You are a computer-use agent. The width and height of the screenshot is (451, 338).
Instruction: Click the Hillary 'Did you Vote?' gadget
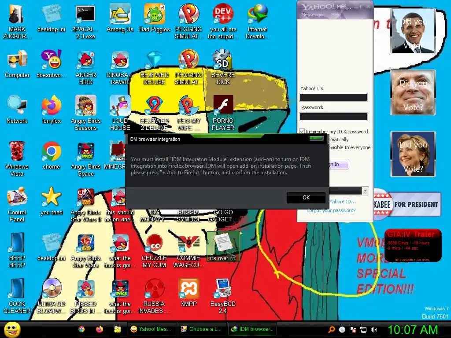(x=413, y=154)
